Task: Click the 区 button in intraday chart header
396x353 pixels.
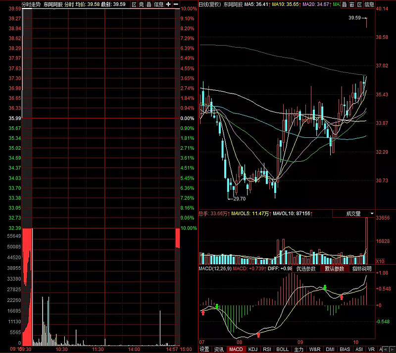Action: point(134,4)
